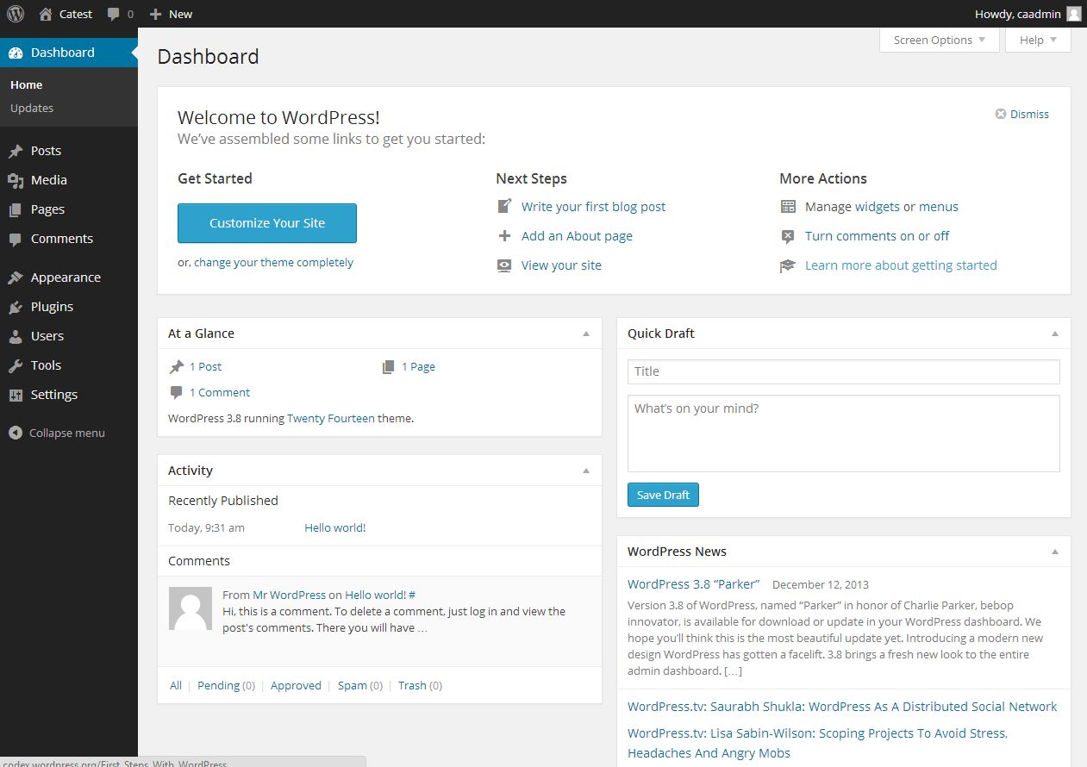This screenshot has height=767, width=1087.
Task: Open the Plugins menu label
Action: 52,307
